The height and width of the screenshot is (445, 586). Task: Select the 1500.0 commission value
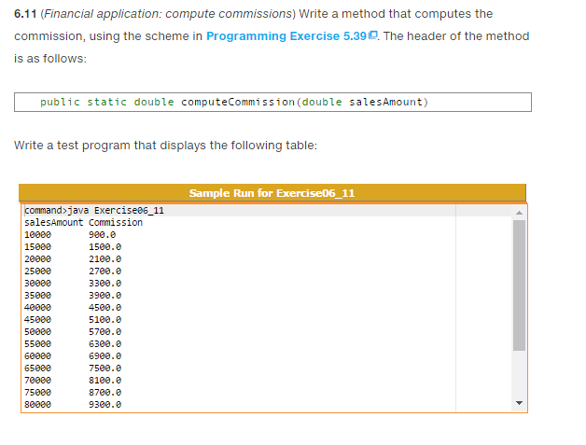[105, 247]
